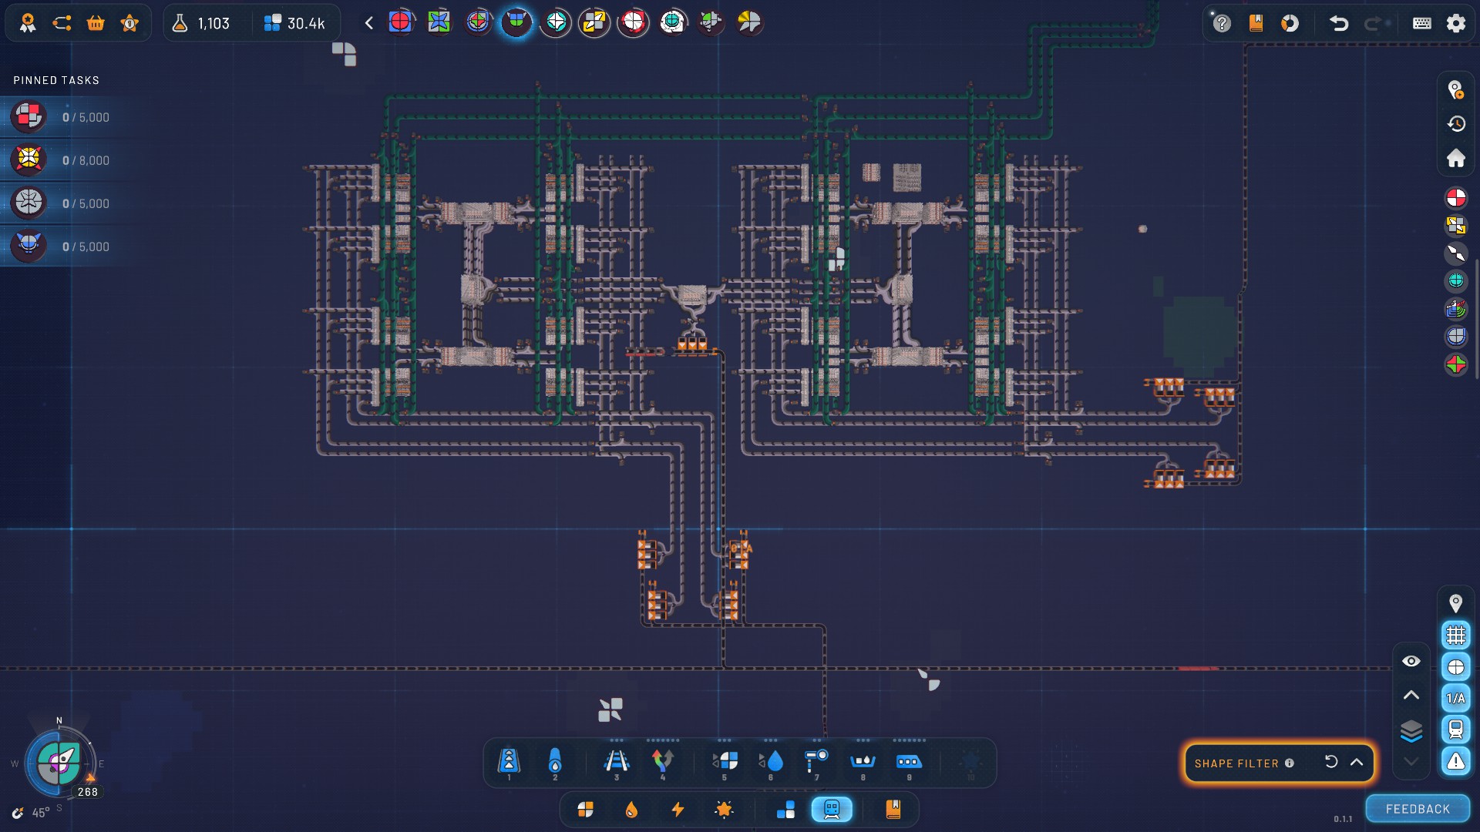Switch to the space platforms toolbar tab
Viewport: 1480px width, 832px height.
tap(785, 810)
